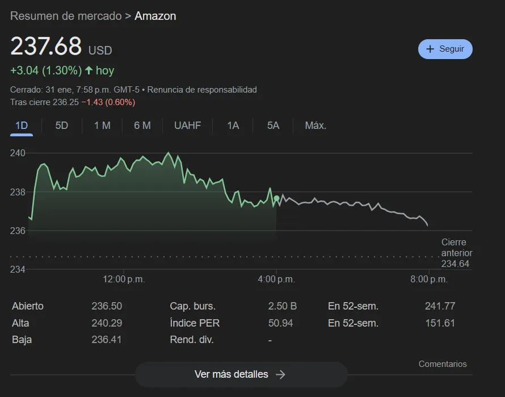
Task: Click the 238 y-axis label
Action: coord(18,192)
